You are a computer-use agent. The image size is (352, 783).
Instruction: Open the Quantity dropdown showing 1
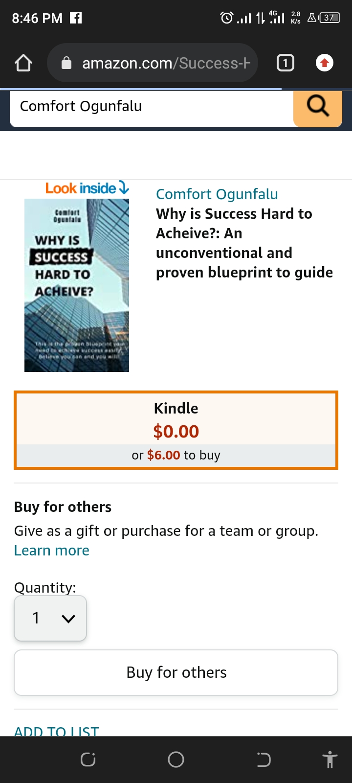(x=50, y=618)
